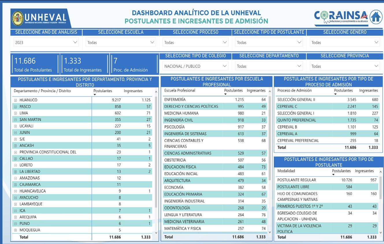Expand the UCAYALI department row
The width and height of the screenshot is (384, 244).
(16, 126)
